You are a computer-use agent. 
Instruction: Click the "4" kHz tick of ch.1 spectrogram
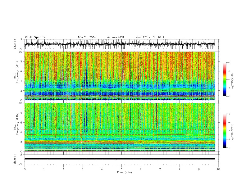pyautogui.click(x=22, y=81)
